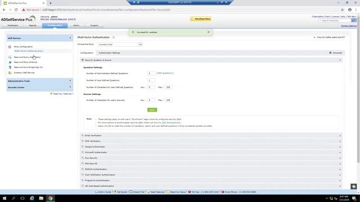Open taskbar search magnifier
The height and width of the screenshot is (202, 360).
point(13,198)
